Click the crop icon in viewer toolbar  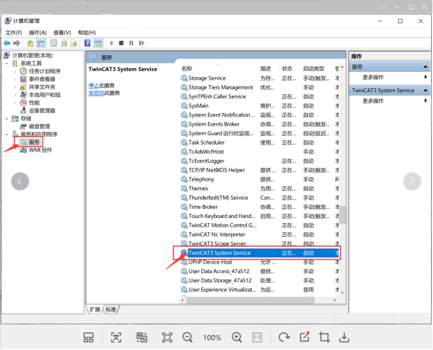point(324,337)
